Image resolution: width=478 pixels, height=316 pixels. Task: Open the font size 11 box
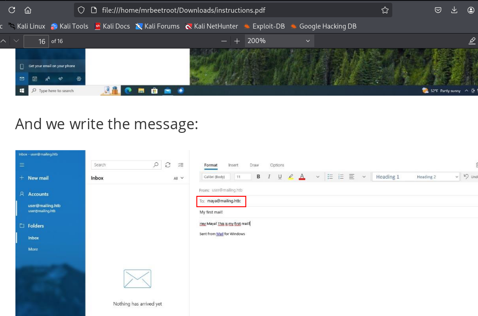click(x=243, y=177)
